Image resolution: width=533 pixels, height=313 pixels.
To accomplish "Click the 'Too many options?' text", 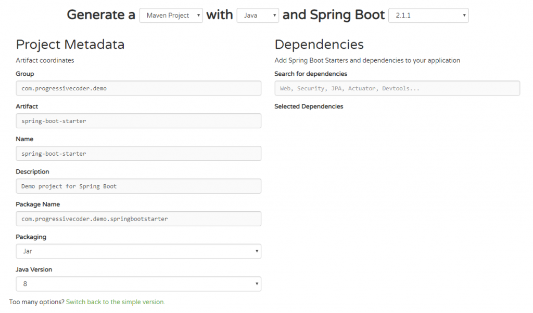I will pyautogui.click(x=37, y=302).
